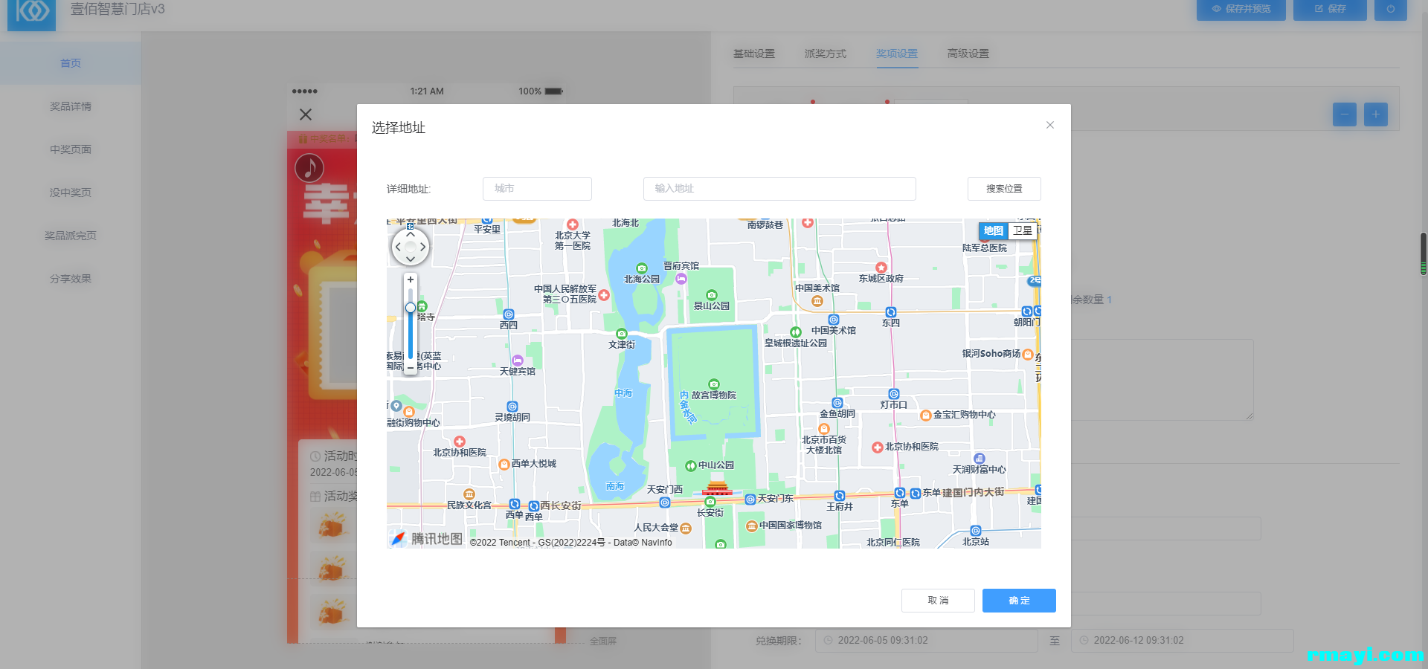Select the 地图 map view toggle
The height and width of the screenshot is (669, 1428).
coord(994,230)
